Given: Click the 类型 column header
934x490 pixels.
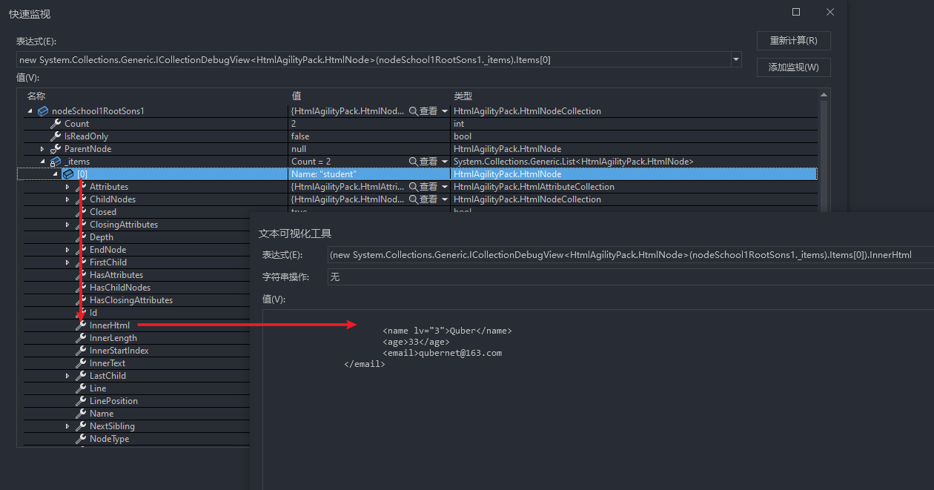Looking at the screenshot, I should (x=463, y=96).
